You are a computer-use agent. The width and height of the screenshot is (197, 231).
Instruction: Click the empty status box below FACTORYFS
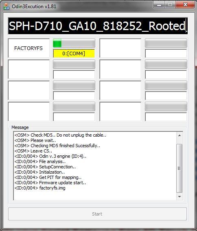29,69
